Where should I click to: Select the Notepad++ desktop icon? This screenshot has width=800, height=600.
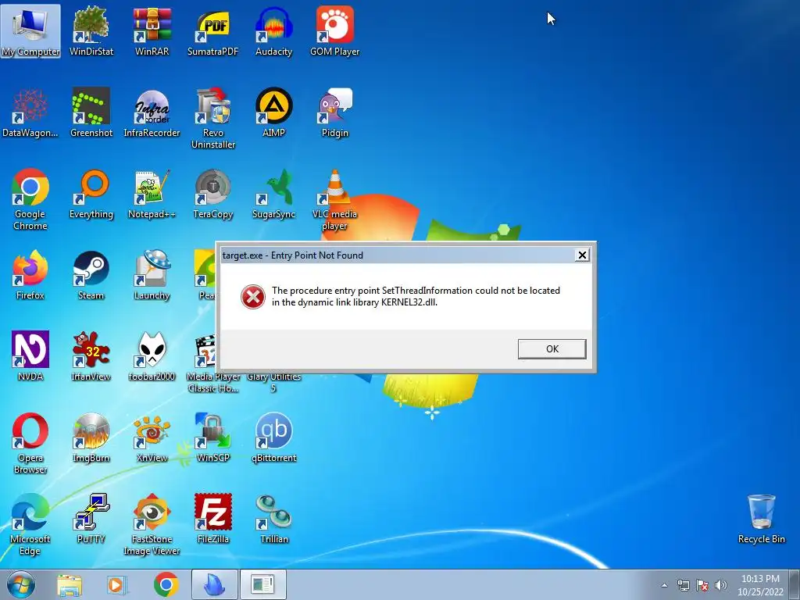(152, 195)
